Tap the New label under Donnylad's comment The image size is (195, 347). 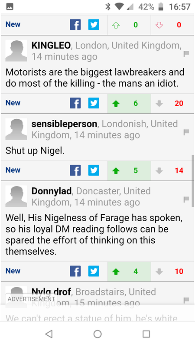(13, 271)
